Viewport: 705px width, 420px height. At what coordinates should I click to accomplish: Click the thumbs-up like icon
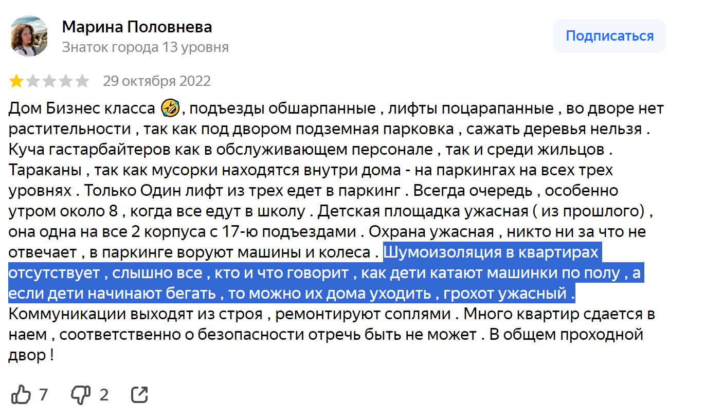point(21,395)
